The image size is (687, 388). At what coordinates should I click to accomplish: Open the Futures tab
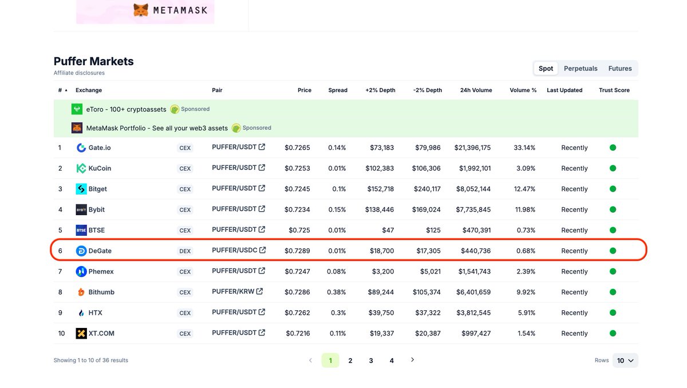pos(619,68)
